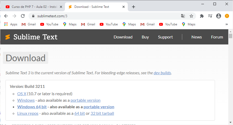The height and width of the screenshot is (125, 233).
Task: Open a new browser tab
Action: pos(134,7)
